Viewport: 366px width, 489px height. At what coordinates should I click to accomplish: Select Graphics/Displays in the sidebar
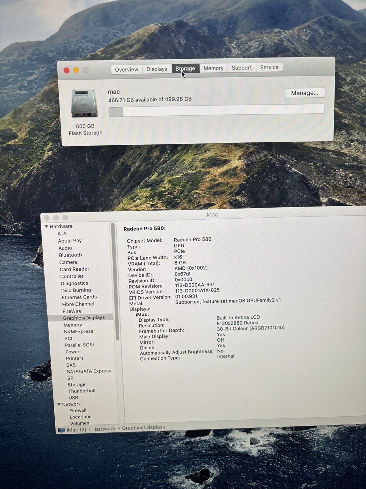tap(84, 318)
